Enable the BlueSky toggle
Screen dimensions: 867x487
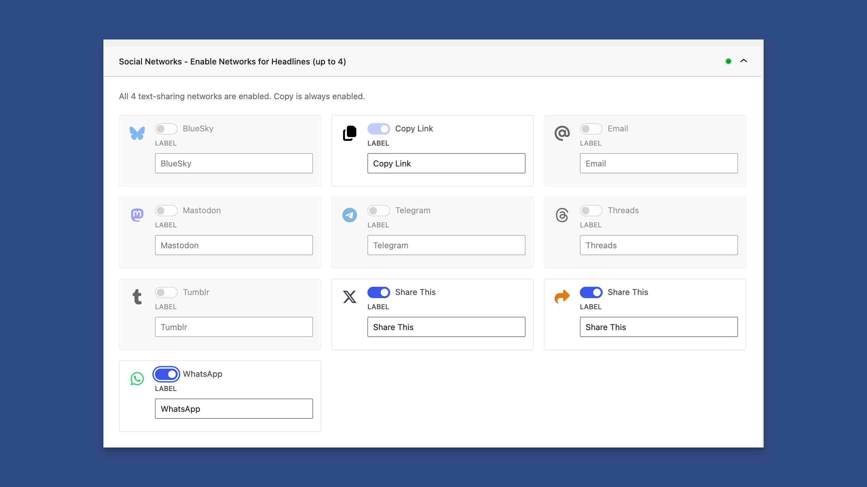click(166, 129)
